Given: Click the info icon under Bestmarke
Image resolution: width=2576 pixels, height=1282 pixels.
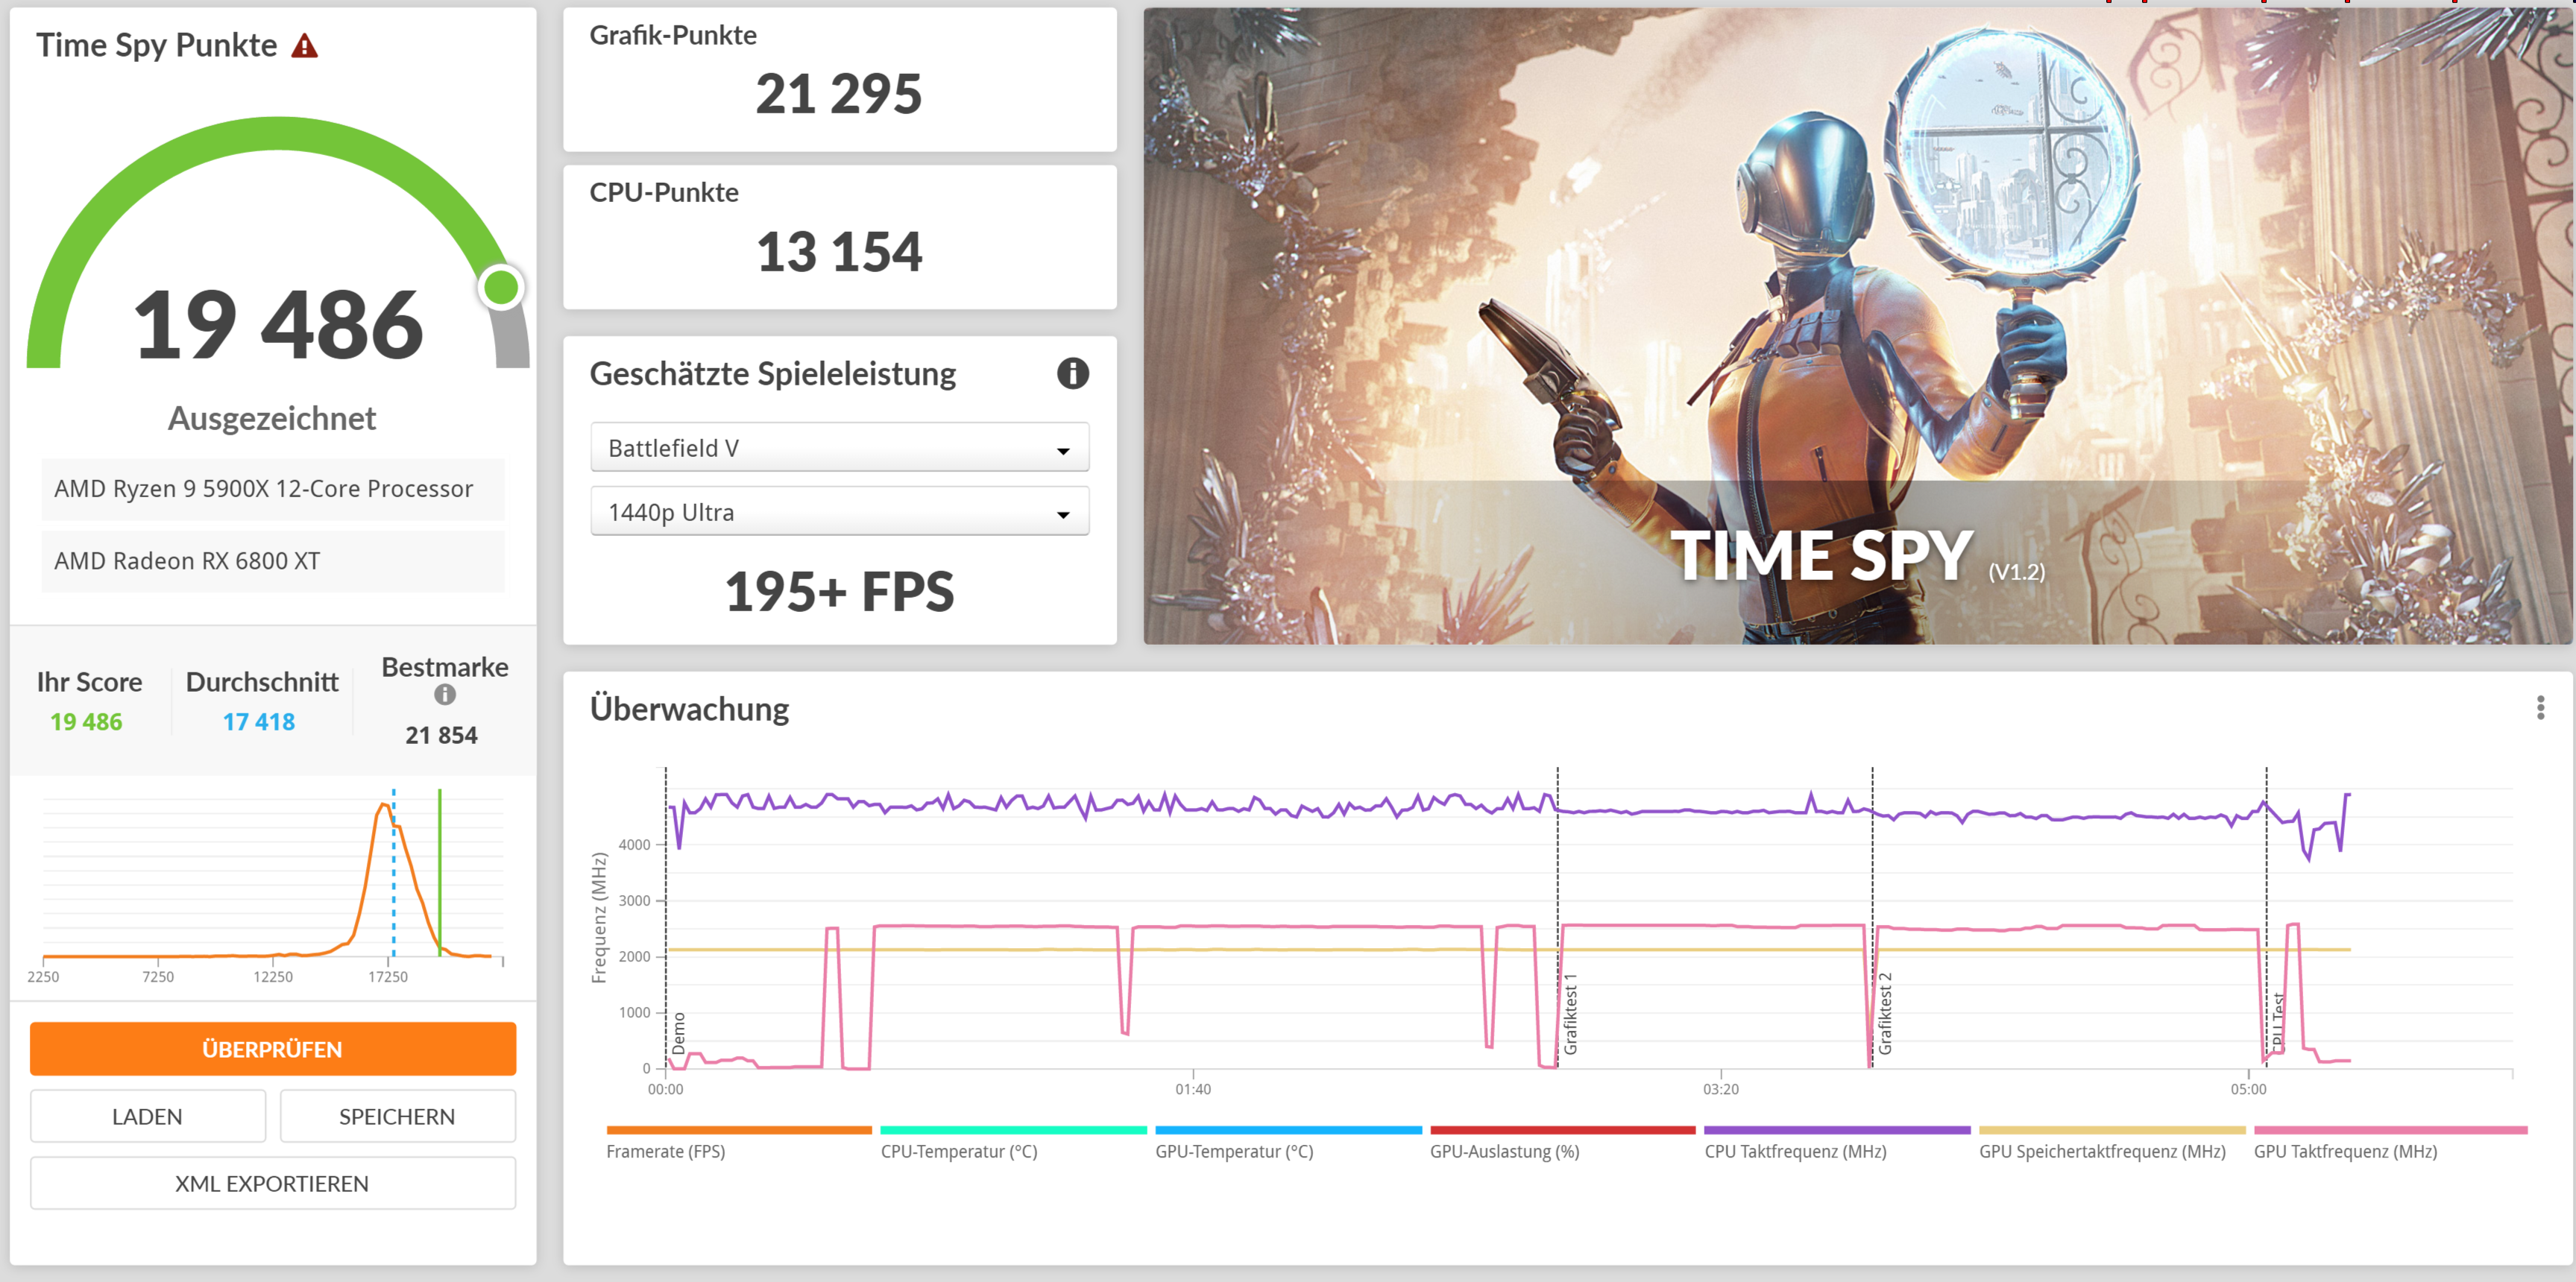Looking at the screenshot, I should point(444,694).
